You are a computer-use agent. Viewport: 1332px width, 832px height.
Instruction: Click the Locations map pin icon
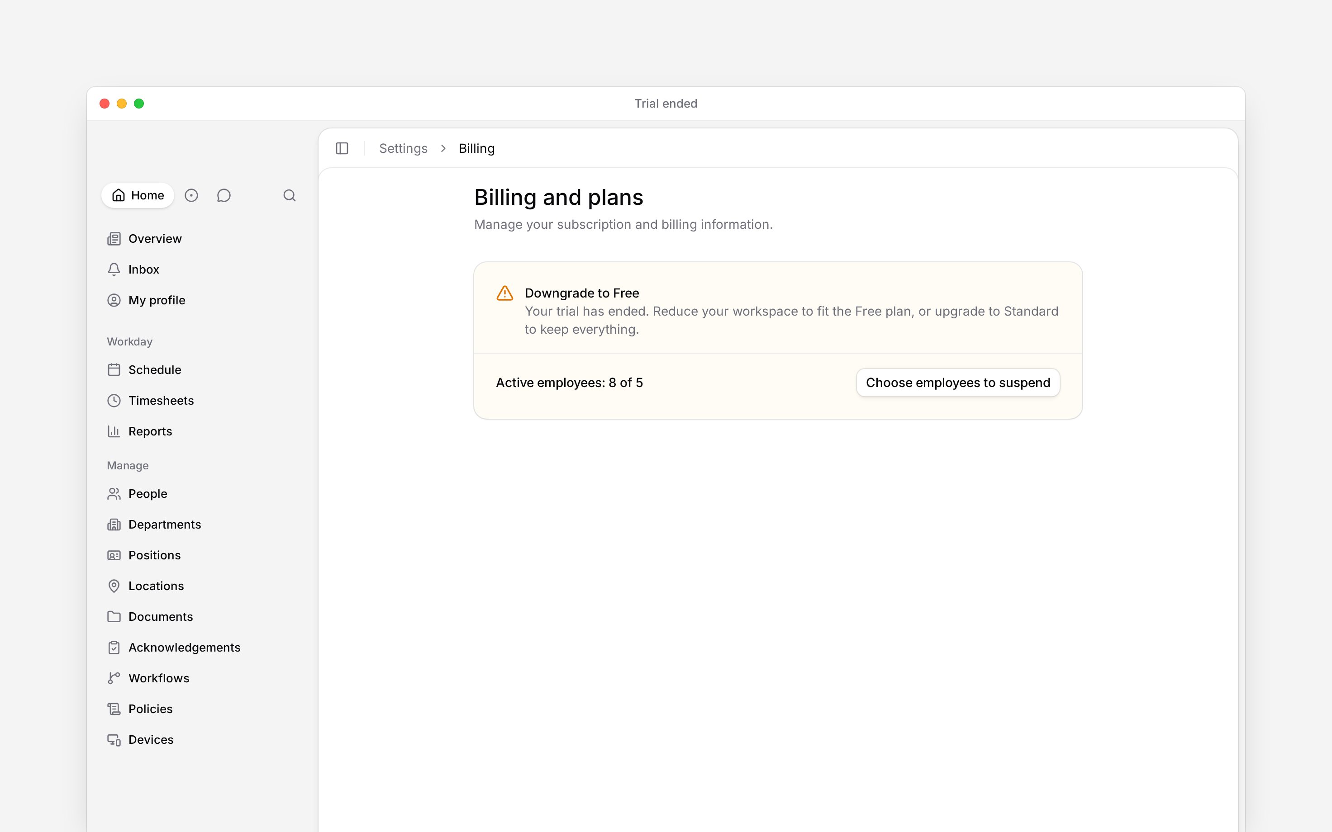(x=114, y=586)
